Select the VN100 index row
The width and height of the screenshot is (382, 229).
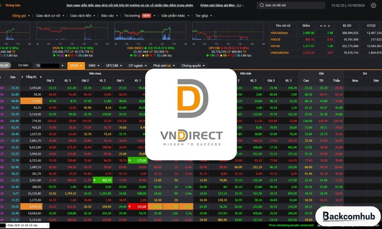coord(325,46)
